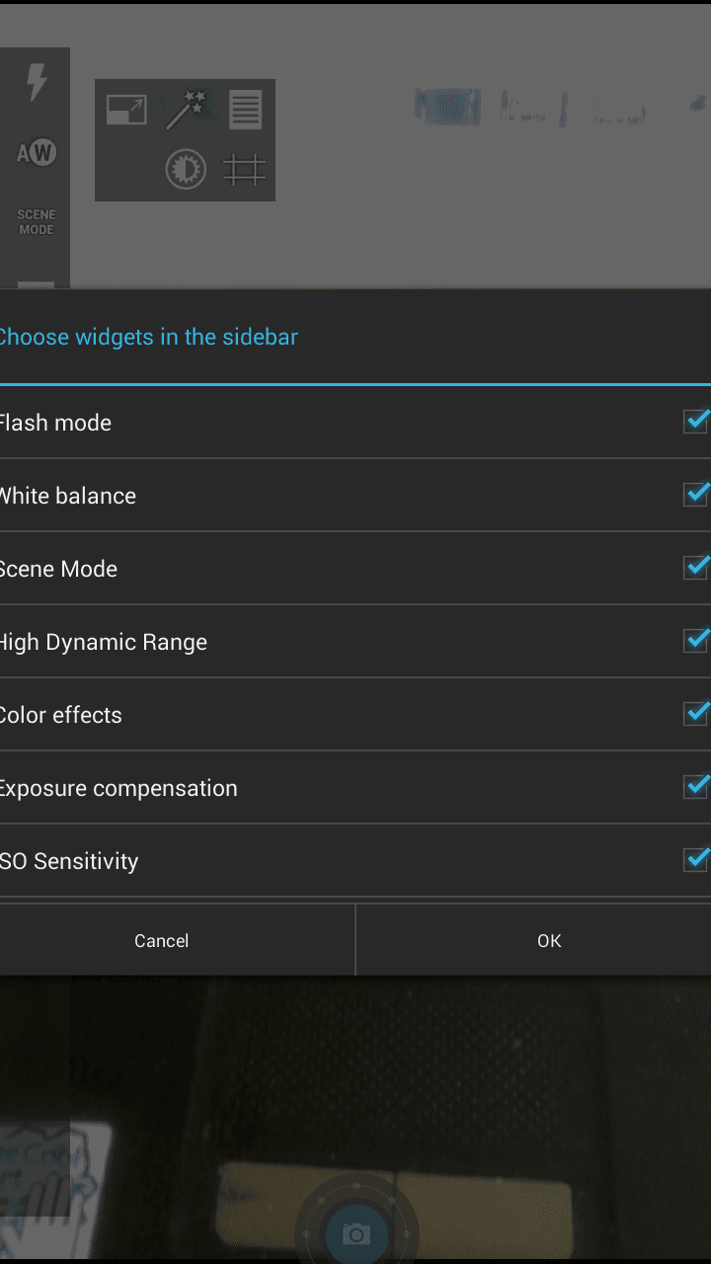711x1264 pixels.
Task: Uncheck the White balance checkbox
Action: (x=696, y=495)
